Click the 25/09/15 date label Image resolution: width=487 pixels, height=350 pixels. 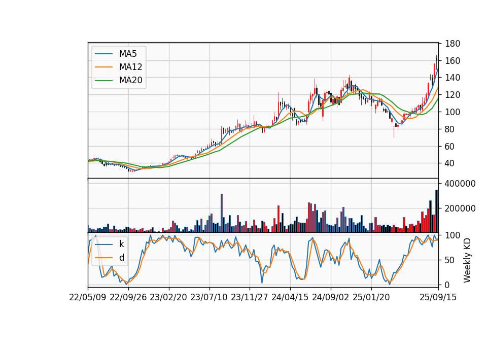pyautogui.click(x=438, y=297)
